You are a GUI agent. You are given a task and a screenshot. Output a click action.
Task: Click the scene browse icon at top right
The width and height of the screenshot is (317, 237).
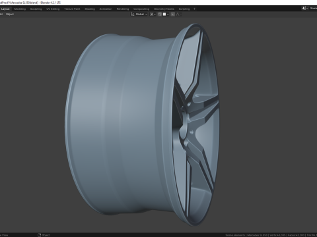[x=305, y=9]
